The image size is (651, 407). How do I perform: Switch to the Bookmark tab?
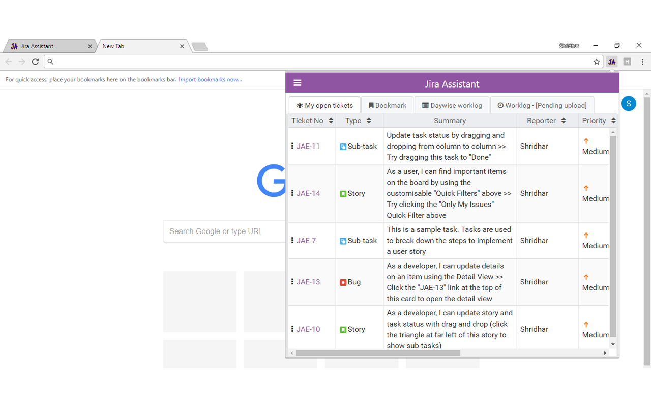388,105
